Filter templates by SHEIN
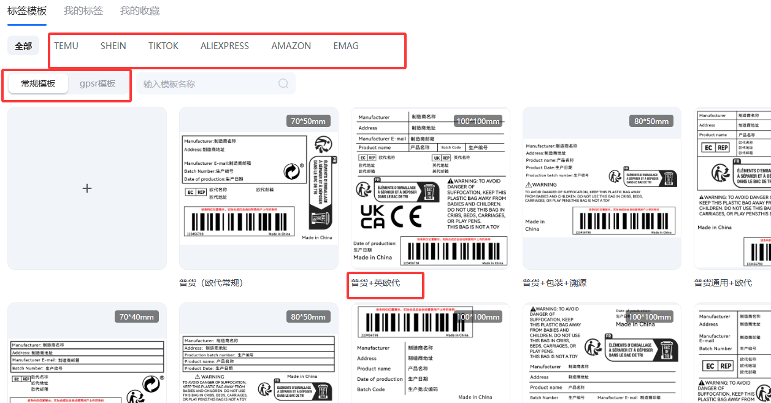This screenshot has width=771, height=403. pos(113,46)
